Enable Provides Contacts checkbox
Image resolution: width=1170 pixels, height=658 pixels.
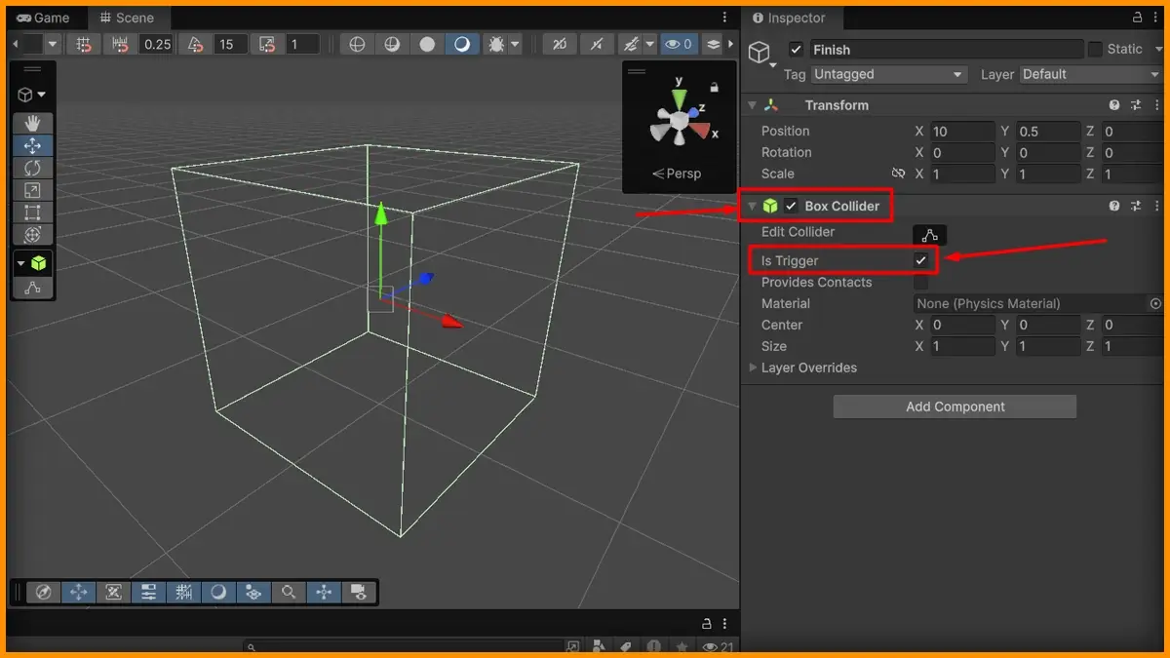pos(920,282)
